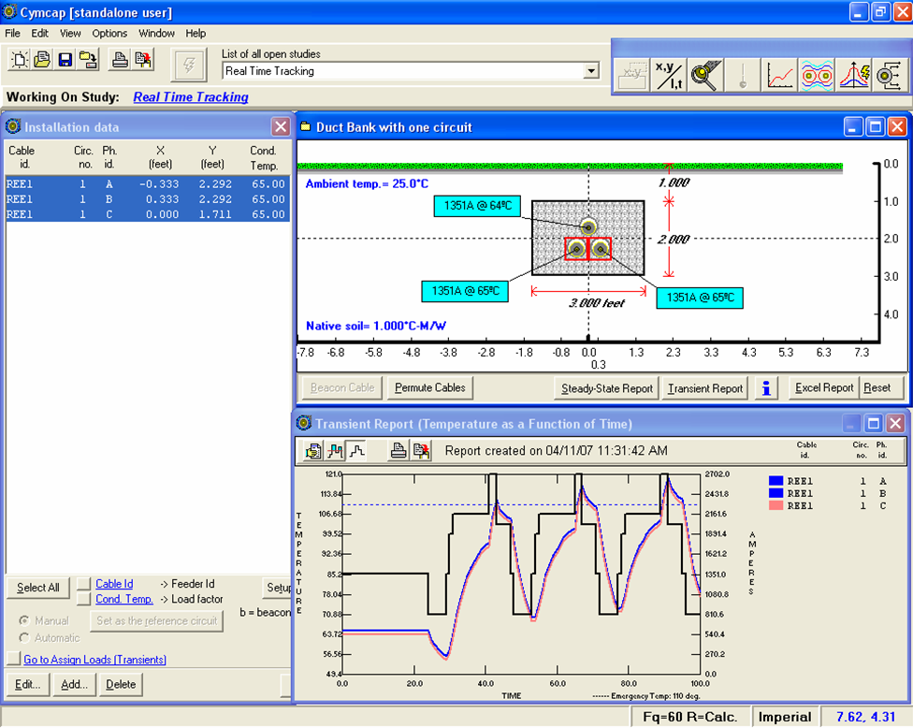Click the salmon REE1 phase C legend swatch
The height and width of the screenshot is (728, 913).
[775, 506]
